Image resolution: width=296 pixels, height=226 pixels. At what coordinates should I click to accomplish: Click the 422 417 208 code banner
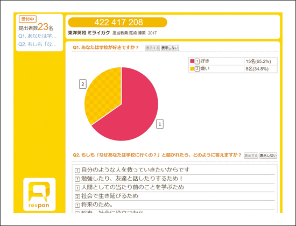(117, 22)
